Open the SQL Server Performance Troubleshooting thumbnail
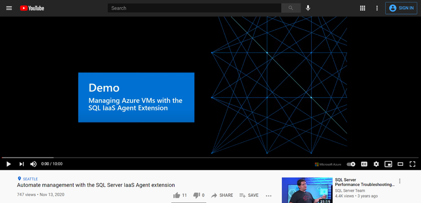 (x=307, y=190)
